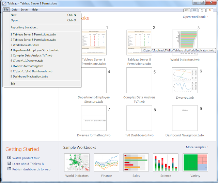
Task: Open the File menu
Action: click(x=6, y=10)
